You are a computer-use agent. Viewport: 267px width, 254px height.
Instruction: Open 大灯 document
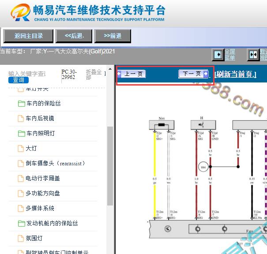tap(31, 148)
